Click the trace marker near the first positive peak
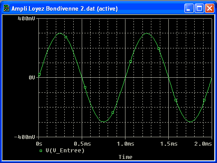 pos(66,37)
